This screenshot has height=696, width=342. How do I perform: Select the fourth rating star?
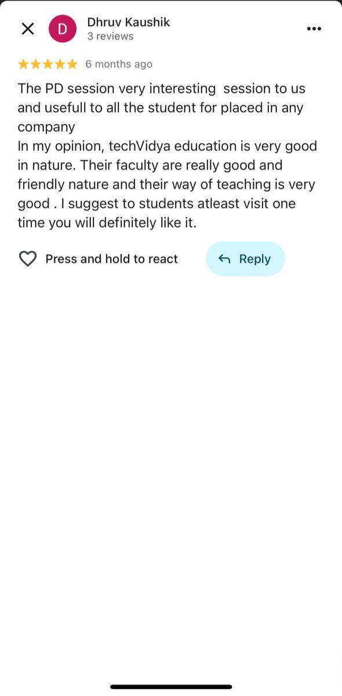click(x=60, y=64)
